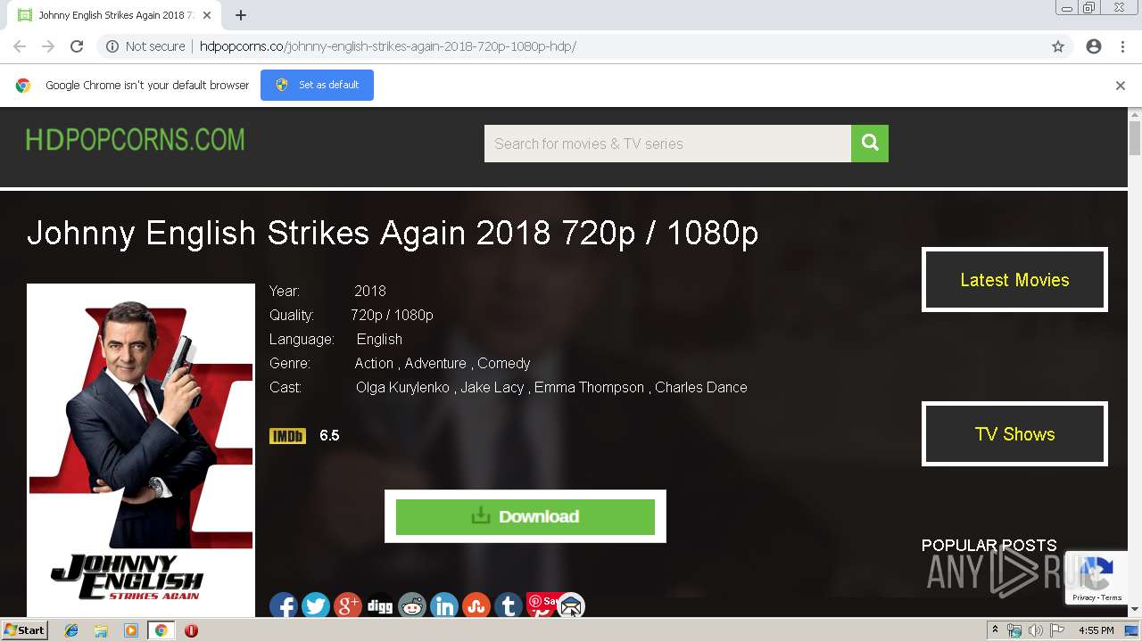The height and width of the screenshot is (642, 1142).
Task: Open Windows Explorer from the taskbar
Action: click(x=101, y=630)
